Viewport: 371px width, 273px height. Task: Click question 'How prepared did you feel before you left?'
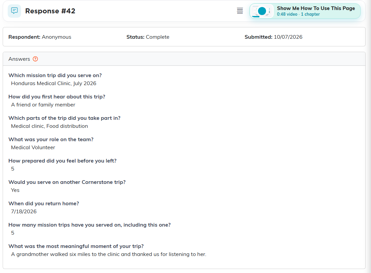click(63, 161)
